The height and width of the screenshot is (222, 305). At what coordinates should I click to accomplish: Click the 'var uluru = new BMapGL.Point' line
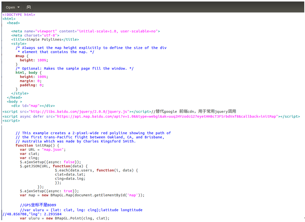[65, 218]
